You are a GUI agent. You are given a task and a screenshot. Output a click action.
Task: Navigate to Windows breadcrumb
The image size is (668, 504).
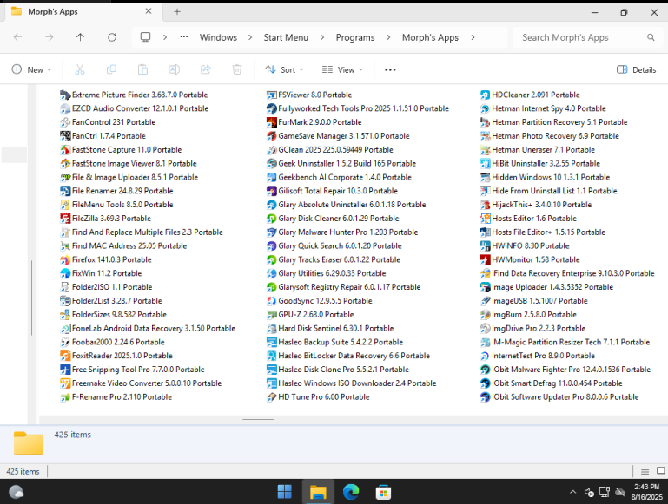pyautogui.click(x=218, y=37)
